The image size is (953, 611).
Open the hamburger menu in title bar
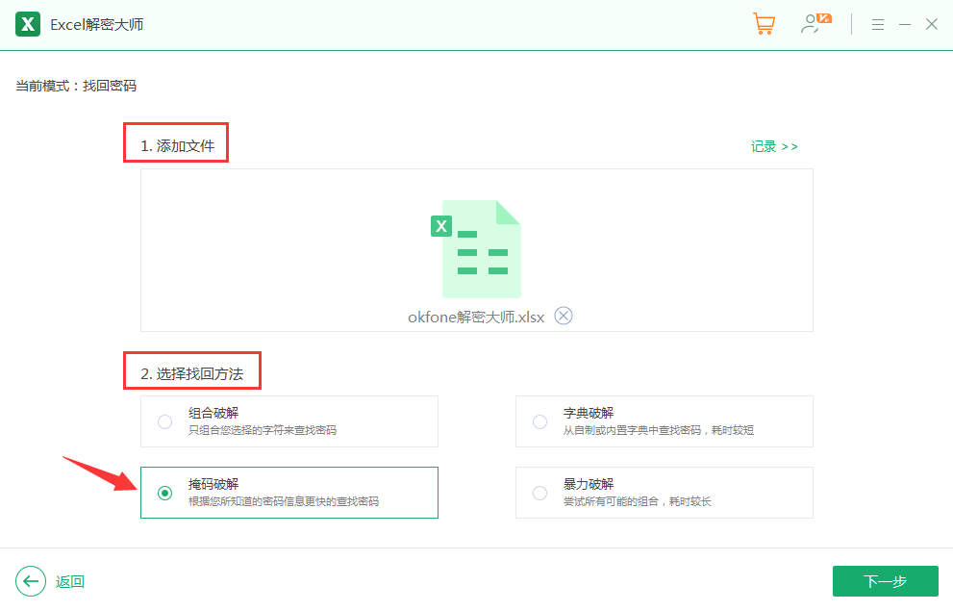point(878,24)
